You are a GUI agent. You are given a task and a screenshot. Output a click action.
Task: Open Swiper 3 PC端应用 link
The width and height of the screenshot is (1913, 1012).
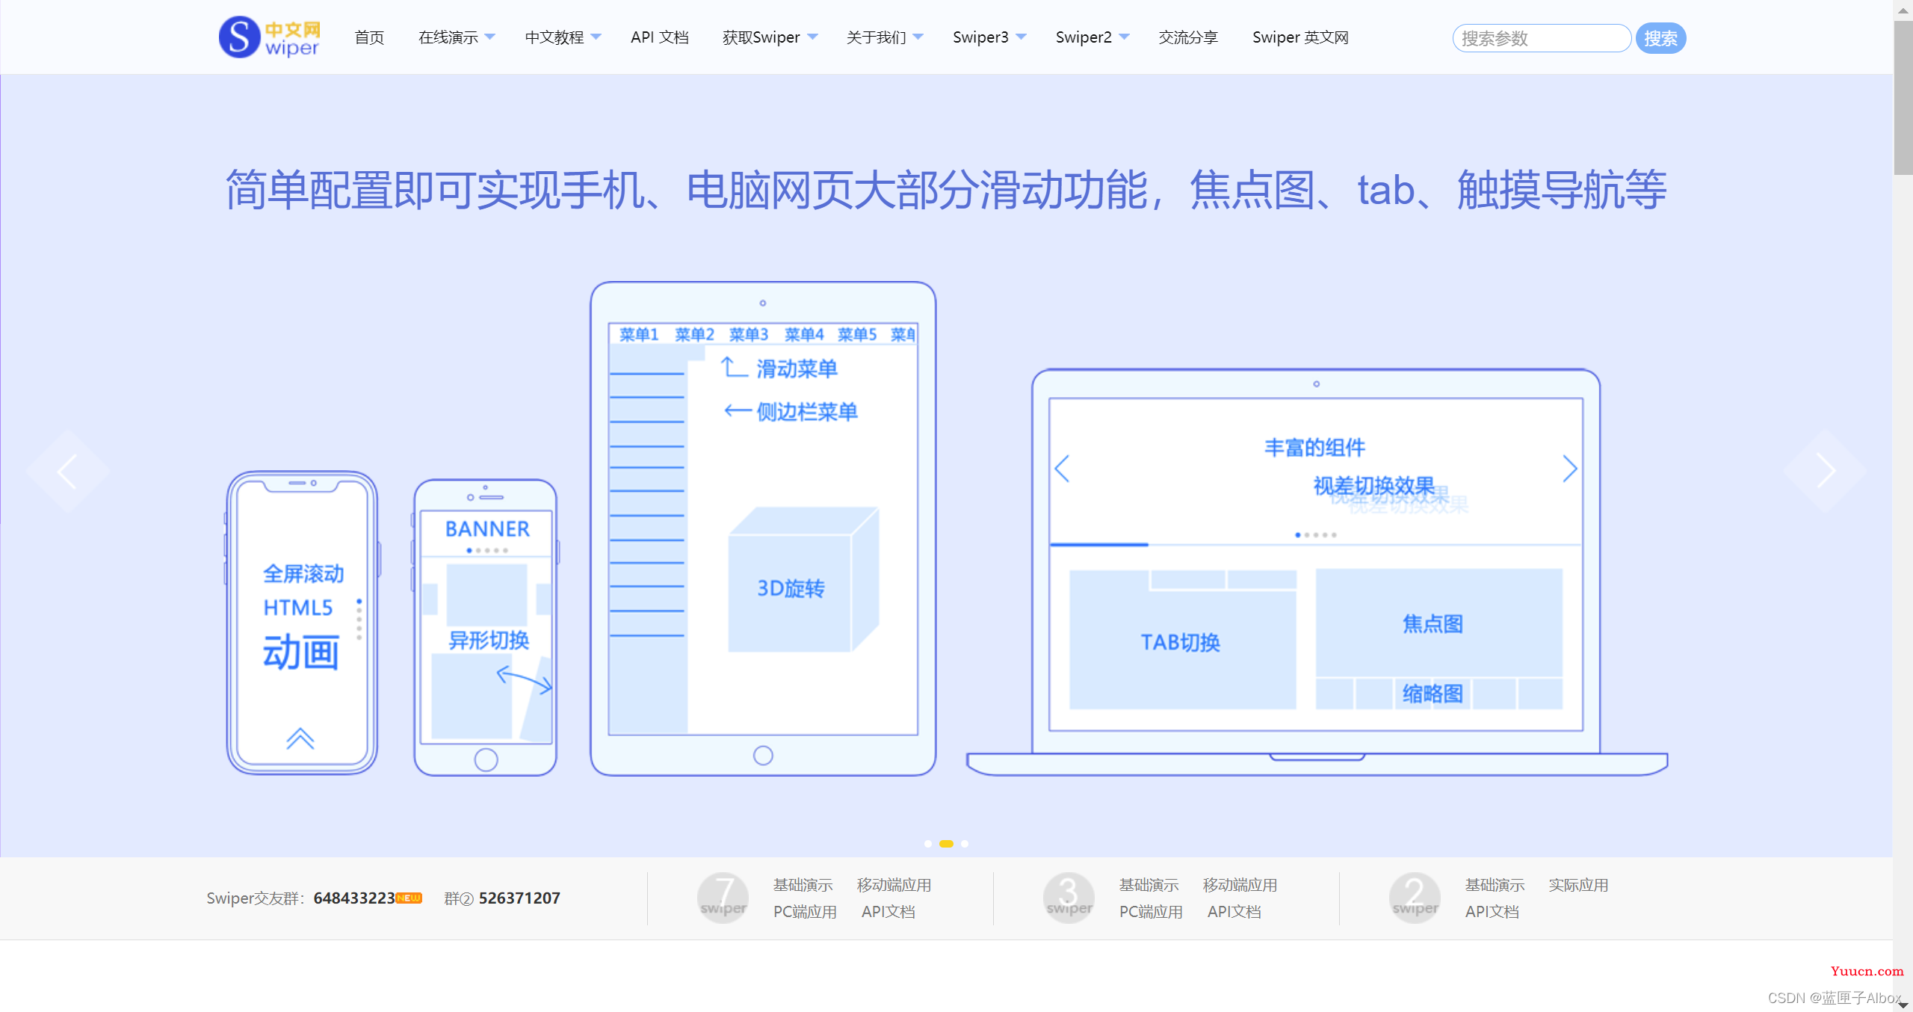[x=1151, y=912]
